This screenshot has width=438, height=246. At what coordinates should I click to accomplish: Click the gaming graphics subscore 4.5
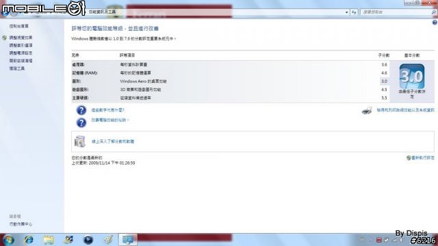pos(384,90)
